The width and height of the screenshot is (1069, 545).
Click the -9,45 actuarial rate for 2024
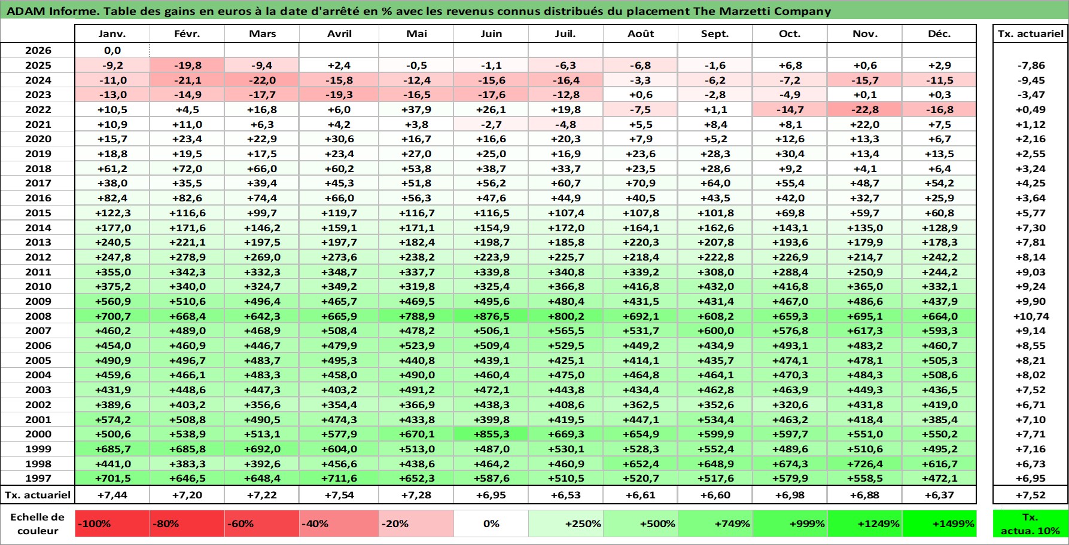point(1030,80)
